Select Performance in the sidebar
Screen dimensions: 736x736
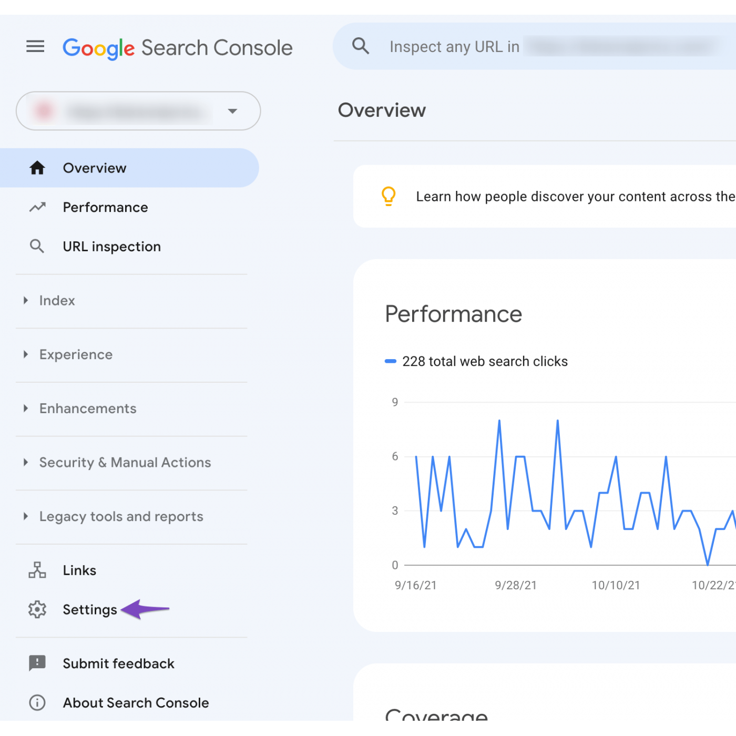coord(105,207)
